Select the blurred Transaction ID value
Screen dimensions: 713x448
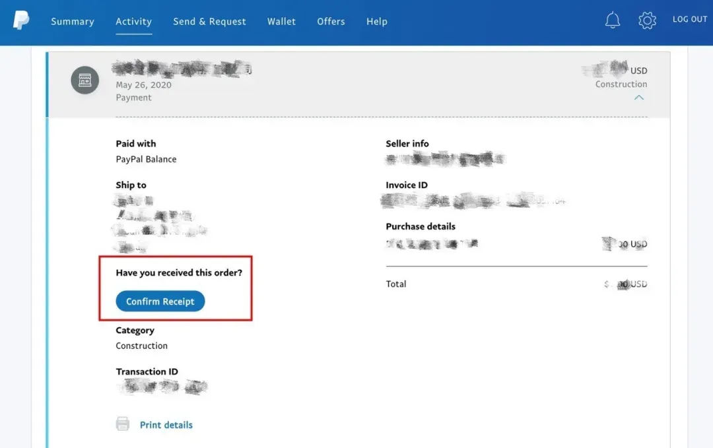(x=162, y=387)
